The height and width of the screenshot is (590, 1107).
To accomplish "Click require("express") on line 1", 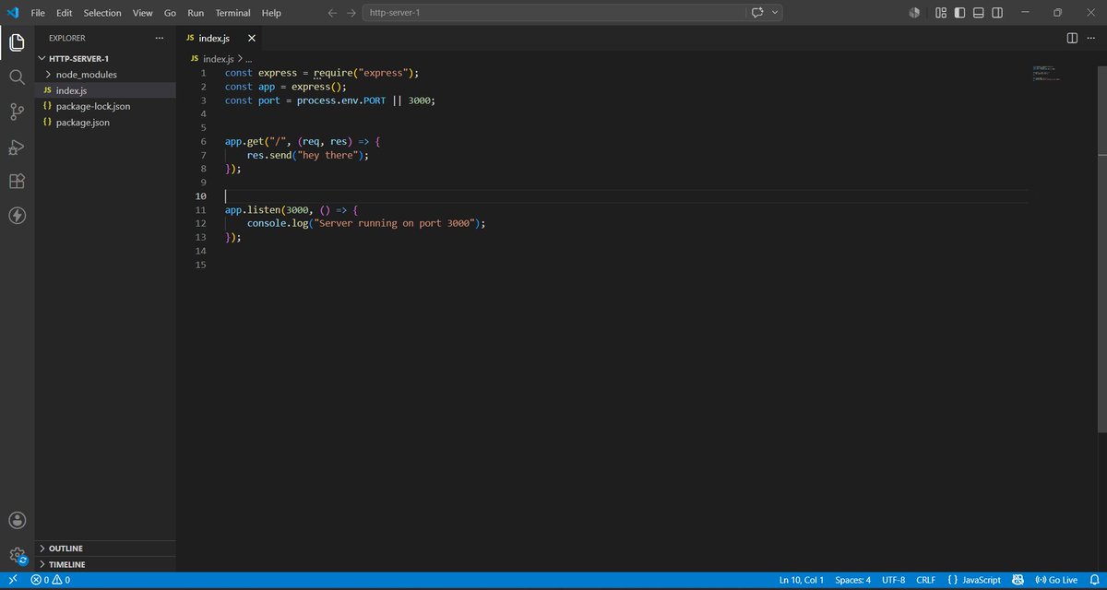I will pos(364,73).
